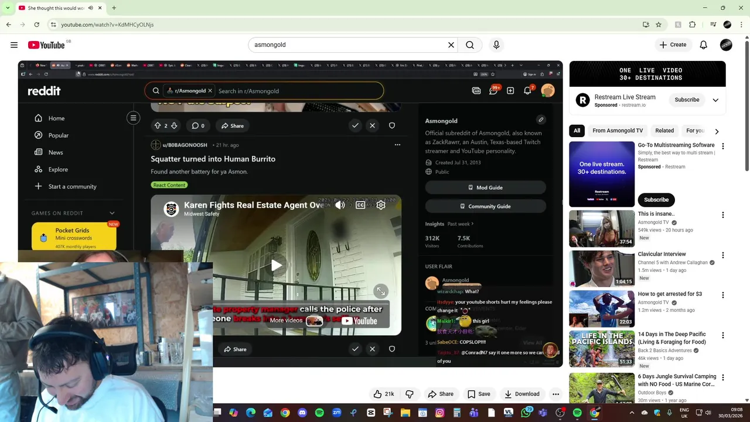Viewport: 750px width, 422px height.
Task: Click the page vertical scrollbar thumb
Action: (x=746, y=105)
